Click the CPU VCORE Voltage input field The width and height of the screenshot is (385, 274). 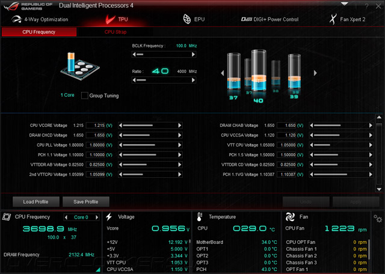[96, 126]
